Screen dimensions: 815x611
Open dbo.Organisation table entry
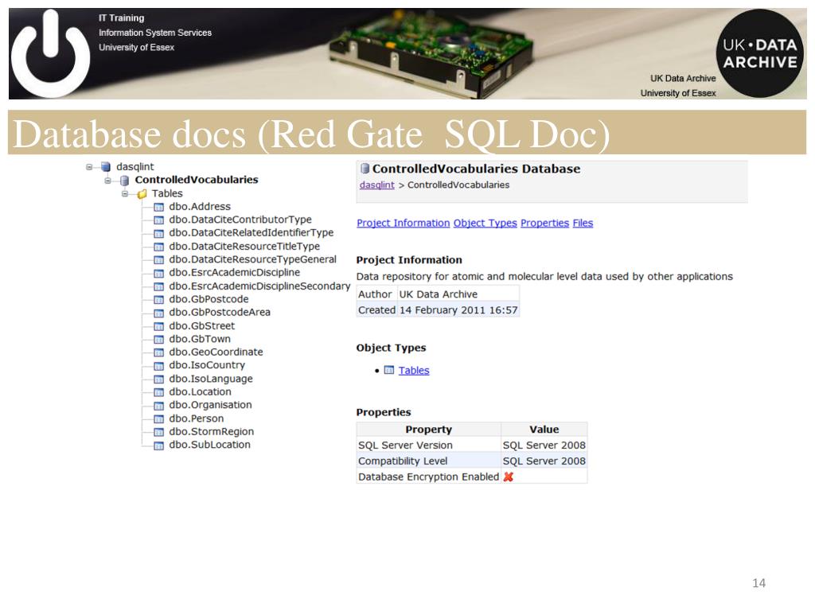(x=210, y=405)
